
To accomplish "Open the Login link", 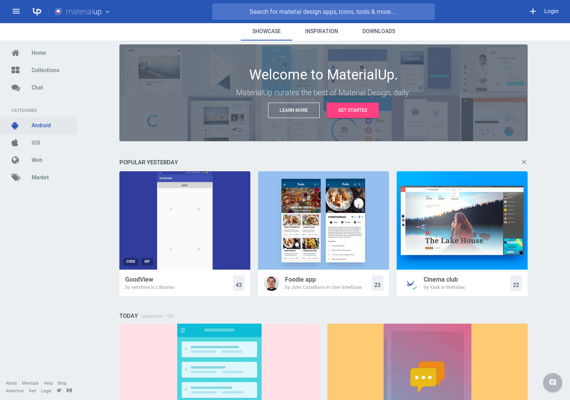I will (x=551, y=11).
